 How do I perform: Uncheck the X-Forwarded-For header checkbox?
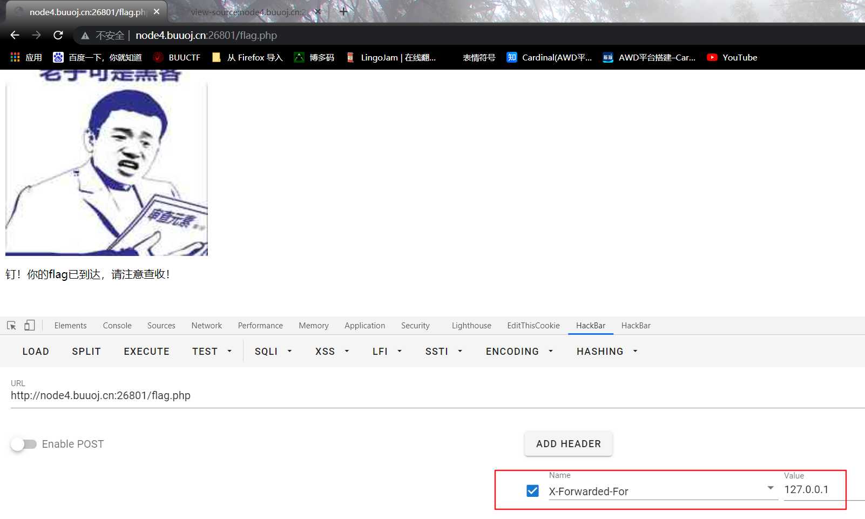pos(532,491)
